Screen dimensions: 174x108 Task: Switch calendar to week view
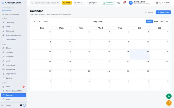click(156, 21)
